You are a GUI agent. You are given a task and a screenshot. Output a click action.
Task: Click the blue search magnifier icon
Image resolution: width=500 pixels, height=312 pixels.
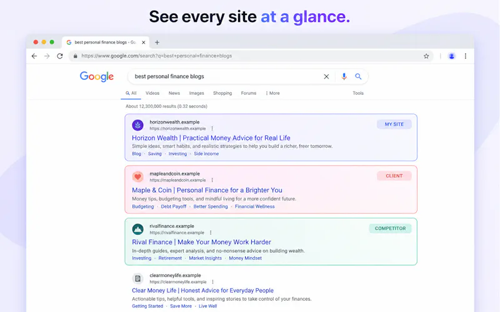pyautogui.click(x=358, y=76)
